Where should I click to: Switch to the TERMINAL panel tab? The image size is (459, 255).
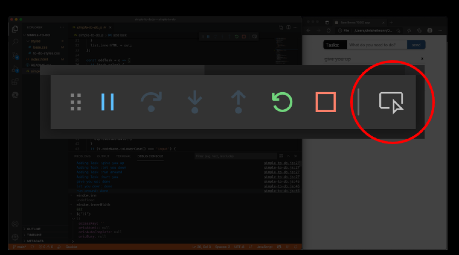click(123, 156)
